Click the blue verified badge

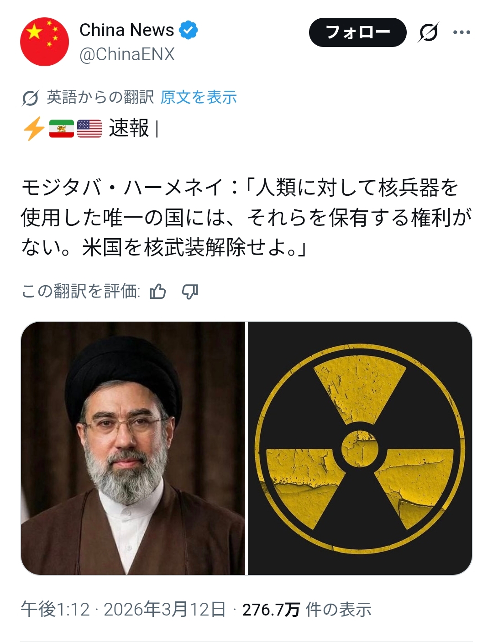[188, 30]
